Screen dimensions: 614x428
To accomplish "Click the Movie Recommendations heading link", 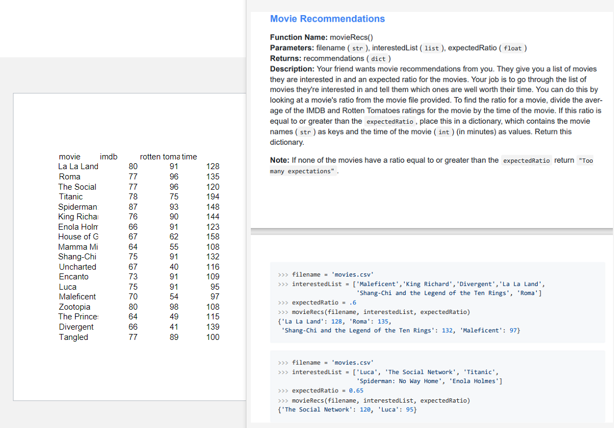I will tap(327, 18).
